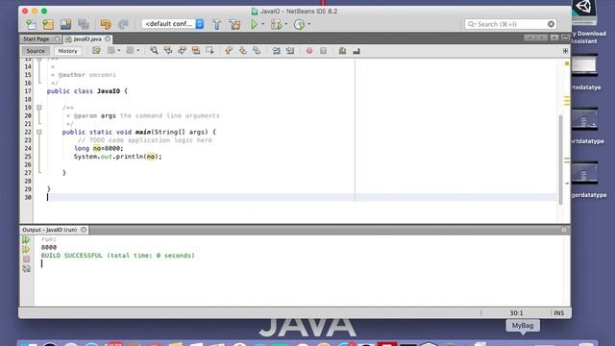Click the green Re-run icon in the Output panel

coord(26,239)
